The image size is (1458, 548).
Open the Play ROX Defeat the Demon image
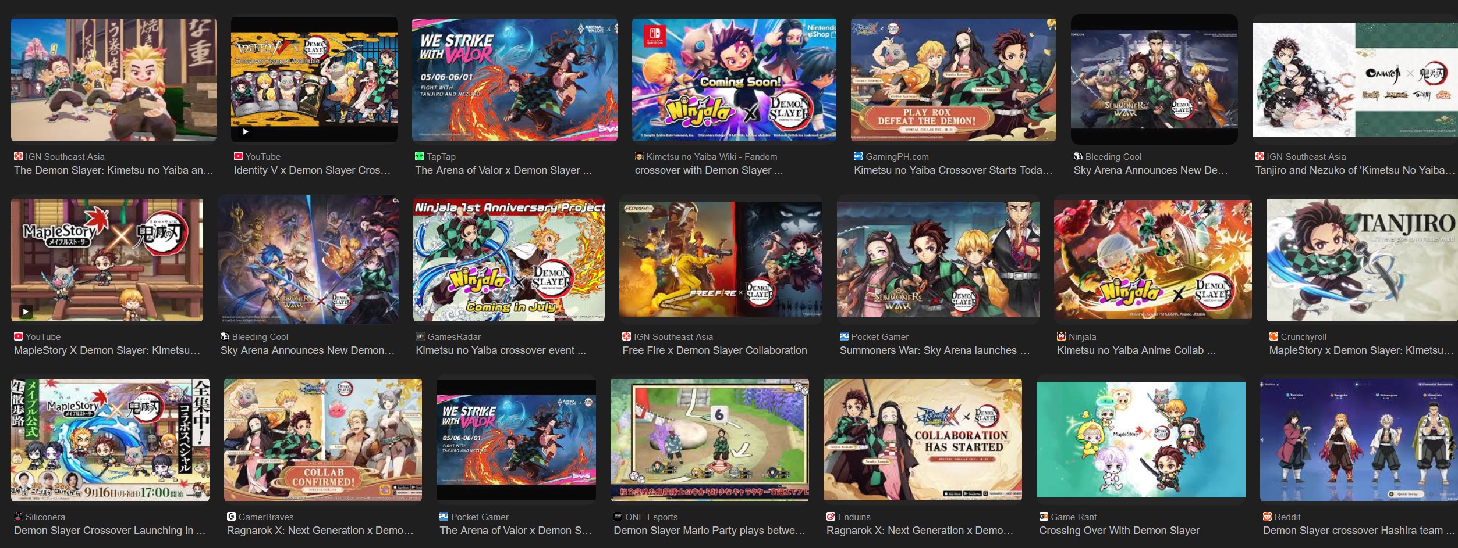point(953,79)
